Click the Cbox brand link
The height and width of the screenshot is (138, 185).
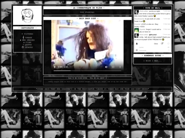[156, 44]
